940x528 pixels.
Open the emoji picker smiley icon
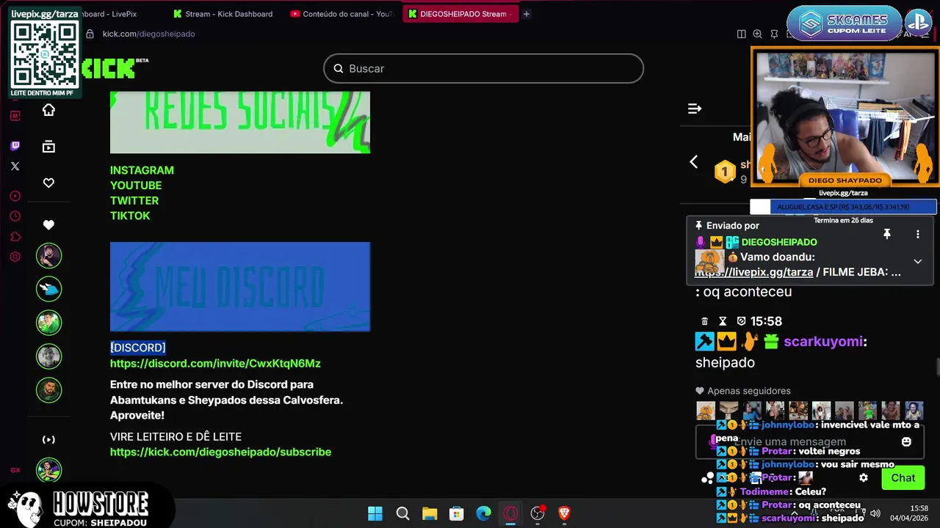906,442
